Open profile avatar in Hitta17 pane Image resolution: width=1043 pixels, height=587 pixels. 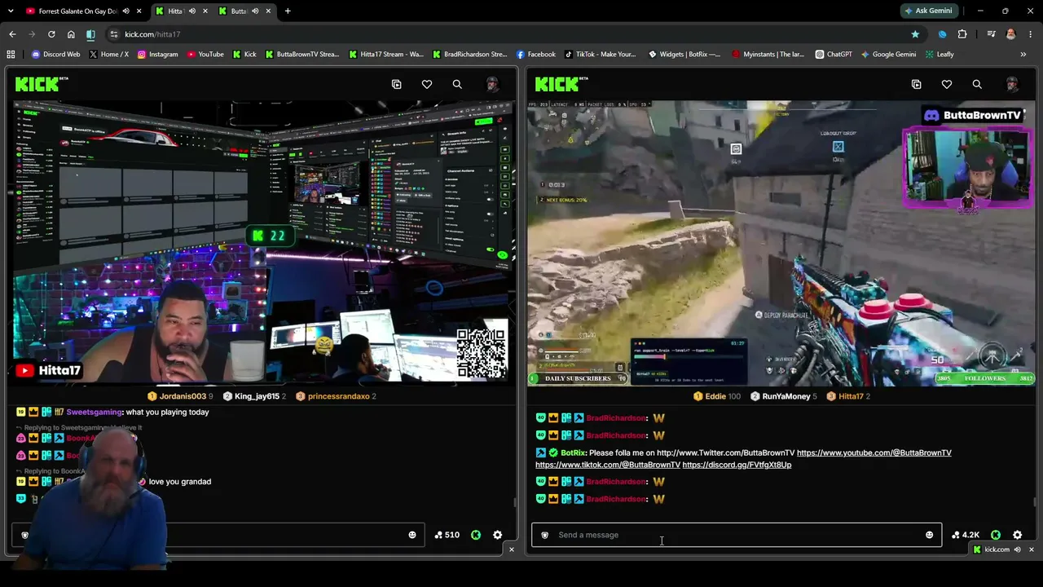pos(492,84)
